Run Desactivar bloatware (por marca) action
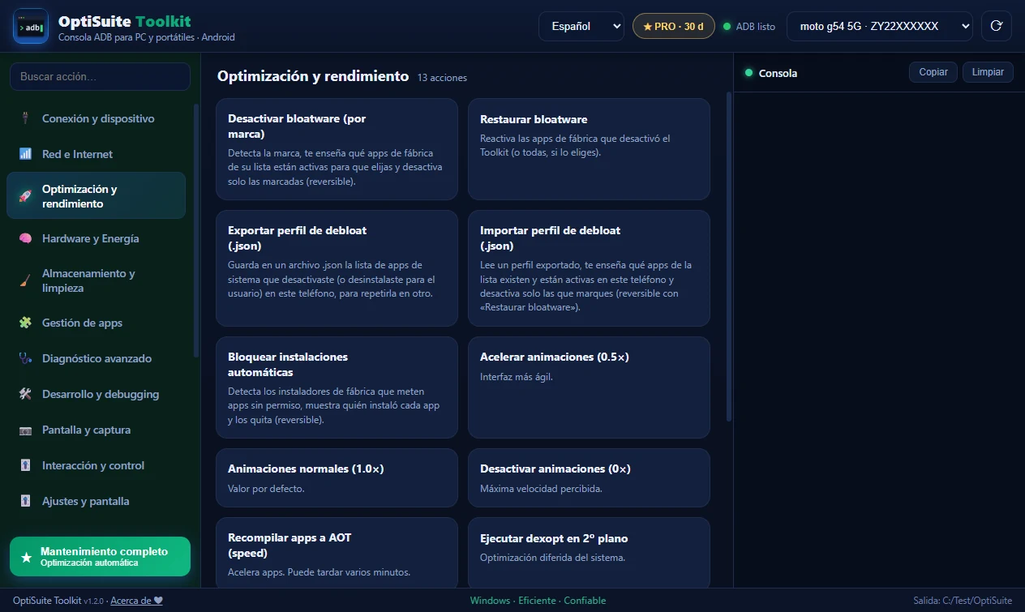This screenshot has height=612, width=1025. pos(337,149)
